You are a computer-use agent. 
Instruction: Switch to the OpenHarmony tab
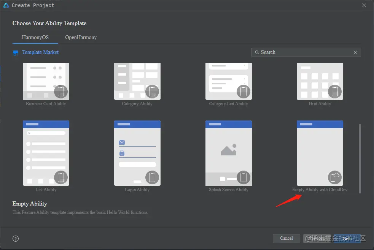click(x=81, y=37)
